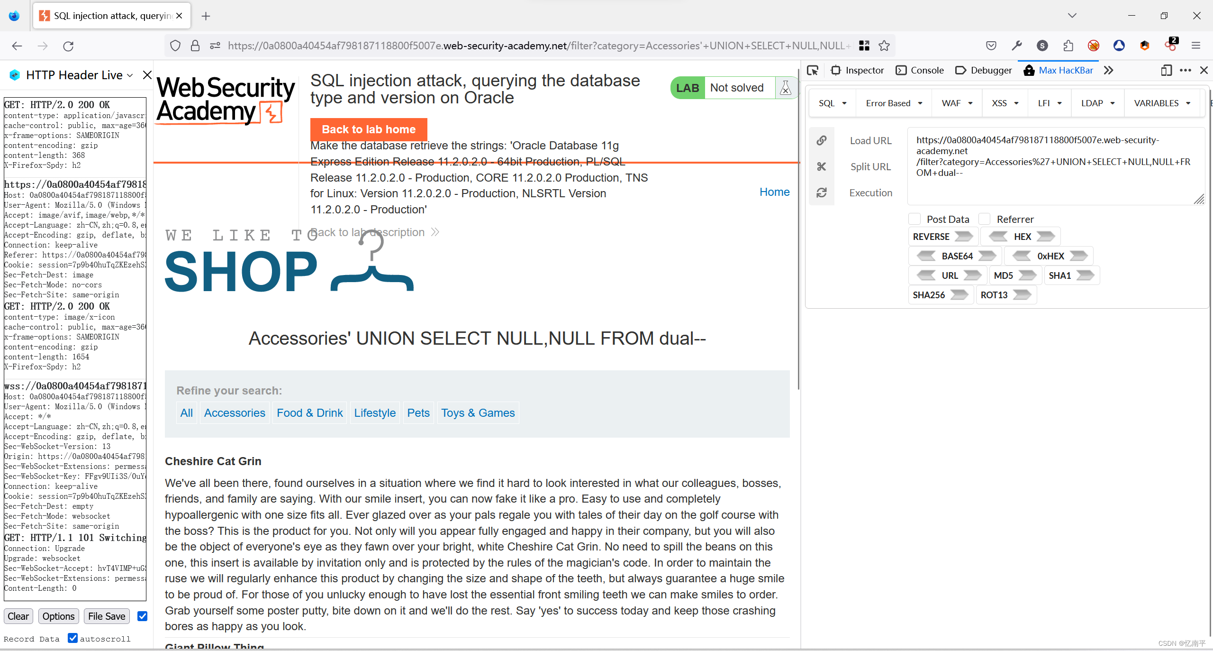The height and width of the screenshot is (651, 1213).
Task: Click the WAF dropdown in HackBar toolbar
Action: pyautogui.click(x=956, y=102)
